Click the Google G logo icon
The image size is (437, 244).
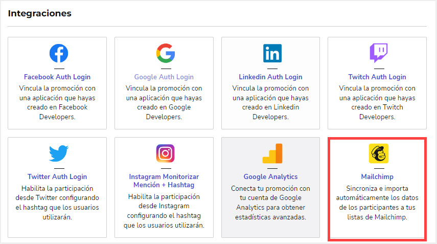[x=166, y=53]
